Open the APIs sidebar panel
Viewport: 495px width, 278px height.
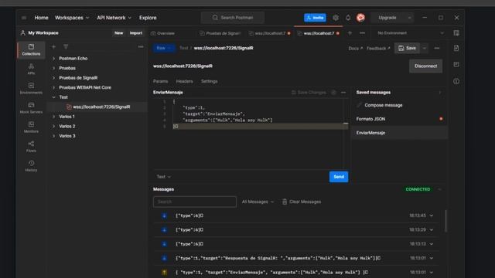[x=31, y=69]
